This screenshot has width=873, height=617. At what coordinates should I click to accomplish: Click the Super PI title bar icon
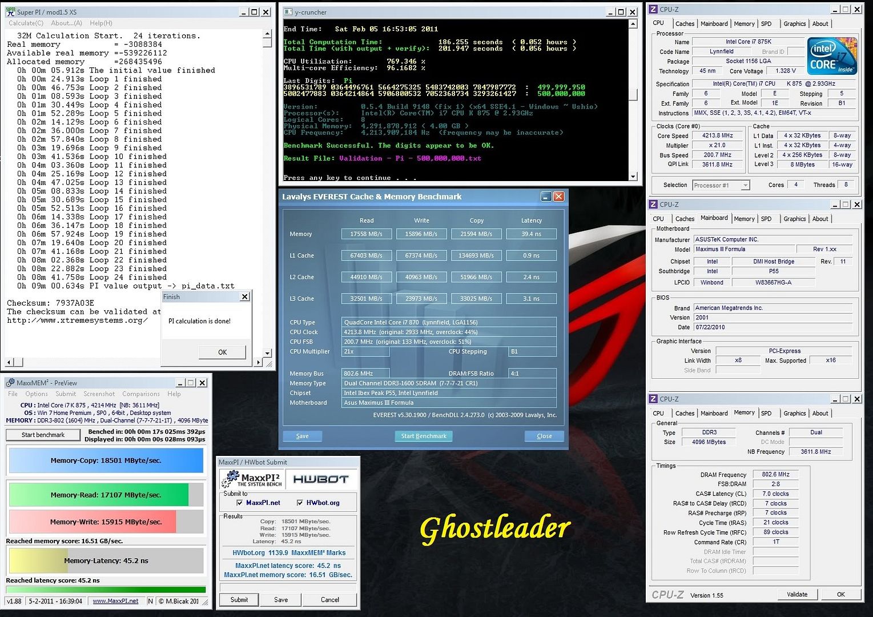click(10, 11)
